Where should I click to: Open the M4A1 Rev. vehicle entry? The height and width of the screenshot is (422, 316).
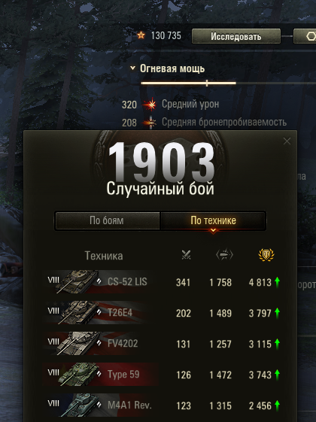162,405
